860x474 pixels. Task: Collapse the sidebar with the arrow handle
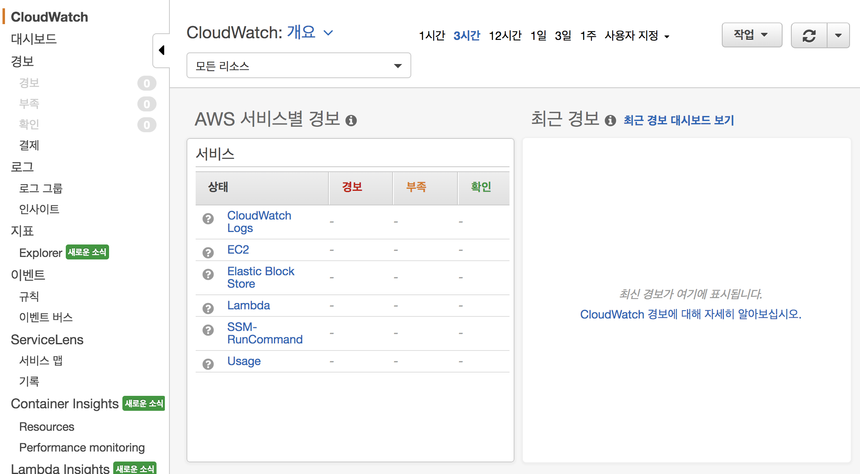click(162, 50)
